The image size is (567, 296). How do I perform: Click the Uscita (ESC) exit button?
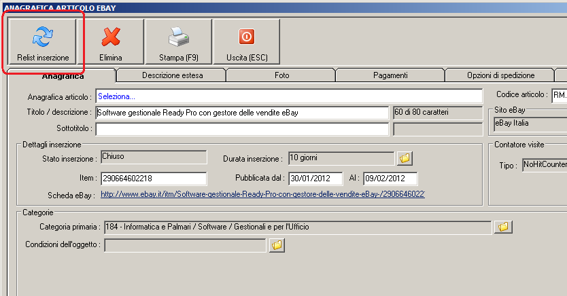[x=247, y=42]
